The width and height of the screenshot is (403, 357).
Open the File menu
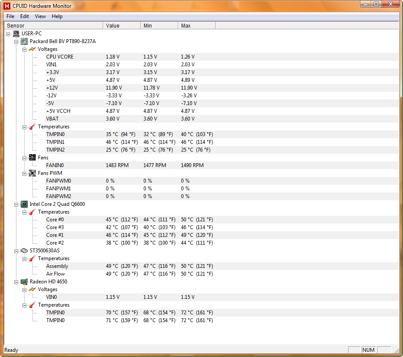(x=10, y=16)
